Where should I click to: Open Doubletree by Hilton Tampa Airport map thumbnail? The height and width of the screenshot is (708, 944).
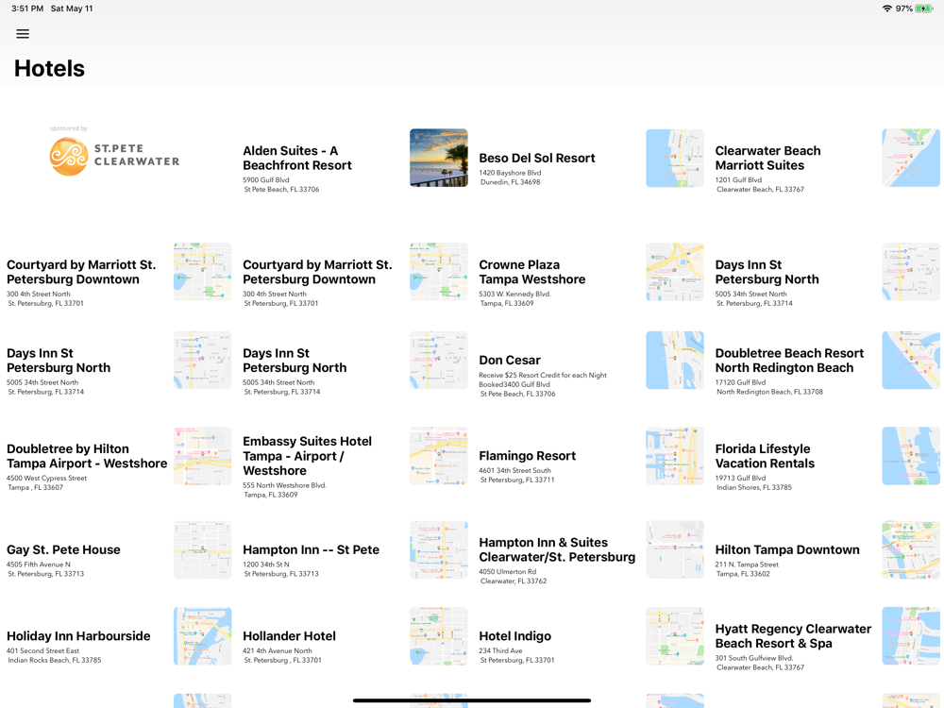tap(202, 456)
